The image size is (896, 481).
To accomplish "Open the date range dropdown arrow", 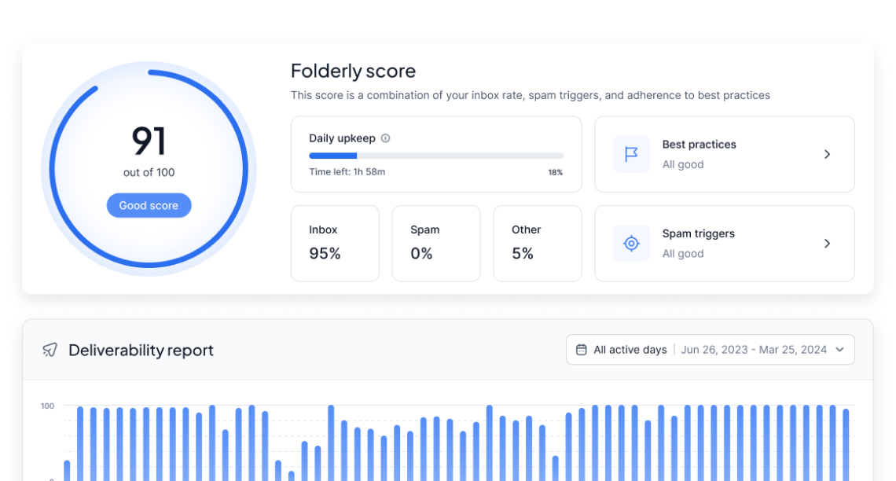I will [839, 350].
